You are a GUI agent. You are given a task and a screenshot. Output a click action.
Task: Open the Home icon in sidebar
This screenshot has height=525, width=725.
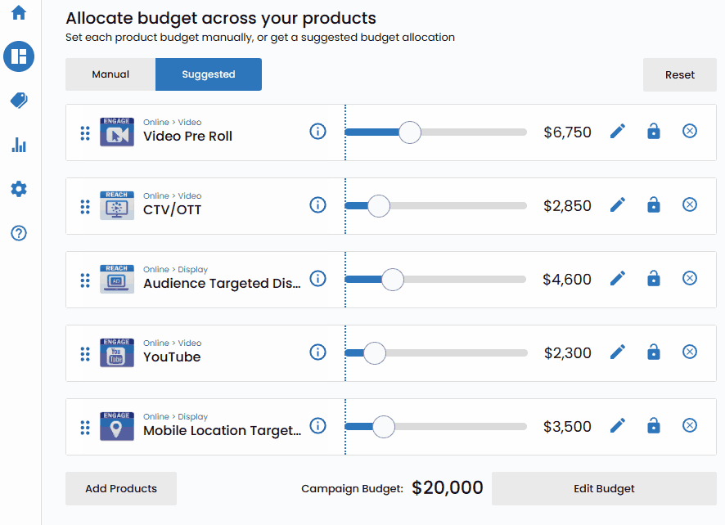tap(19, 13)
